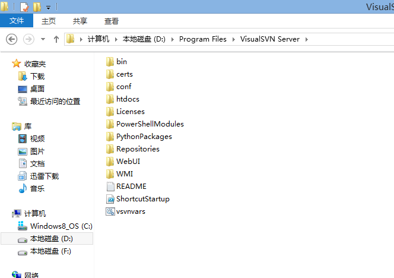This screenshot has width=394, height=278.
Task: Open the bin folder icon
Action: (x=110, y=62)
